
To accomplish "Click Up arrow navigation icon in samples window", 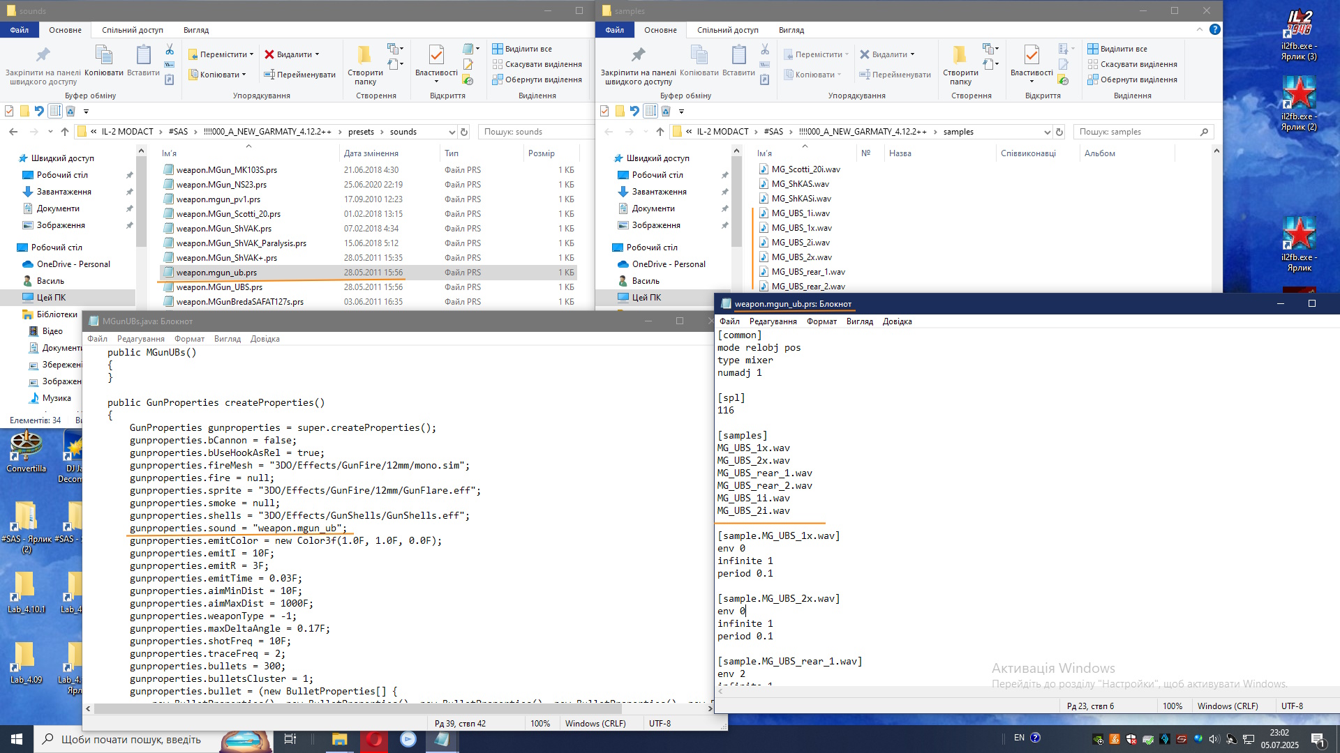I will coord(660,132).
